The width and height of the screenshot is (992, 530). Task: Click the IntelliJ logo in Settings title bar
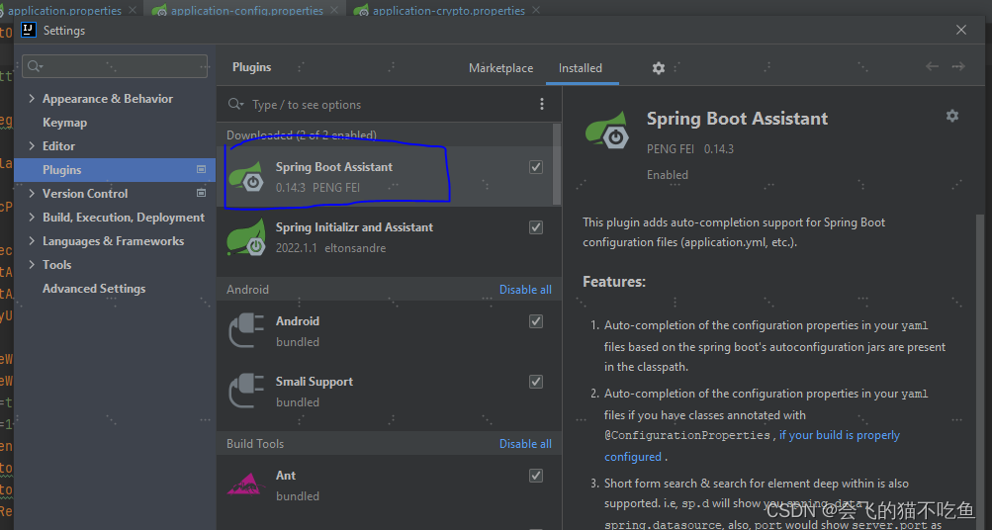tap(29, 30)
